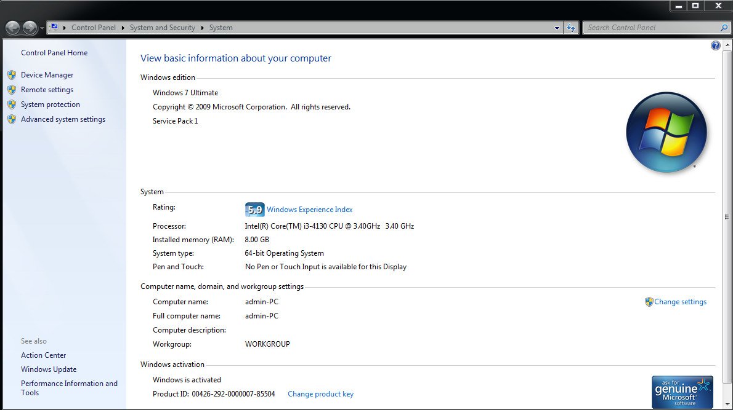Click the 8.00 GB installed memory value
This screenshot has width=733, height=410.
pos(257,240)
